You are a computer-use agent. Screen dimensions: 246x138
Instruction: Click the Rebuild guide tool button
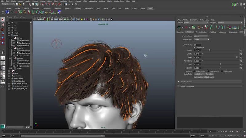(198, 74)
